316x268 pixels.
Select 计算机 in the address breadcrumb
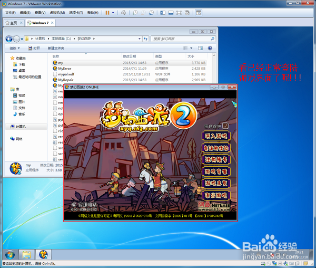coord(40,39)
